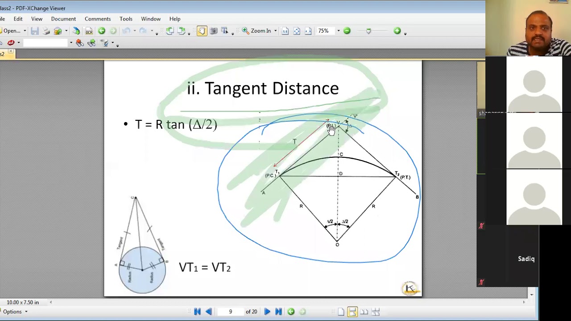Image resolution: width=571 pixels, height=321 pixels.
Task: Select the Select Text tool
Action: pos(224,31)
